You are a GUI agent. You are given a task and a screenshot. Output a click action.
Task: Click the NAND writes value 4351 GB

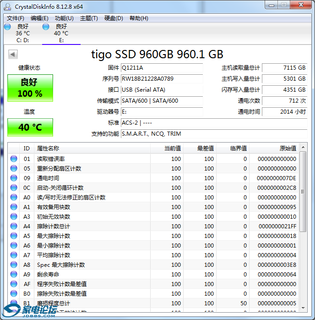(x=284, y=90)
